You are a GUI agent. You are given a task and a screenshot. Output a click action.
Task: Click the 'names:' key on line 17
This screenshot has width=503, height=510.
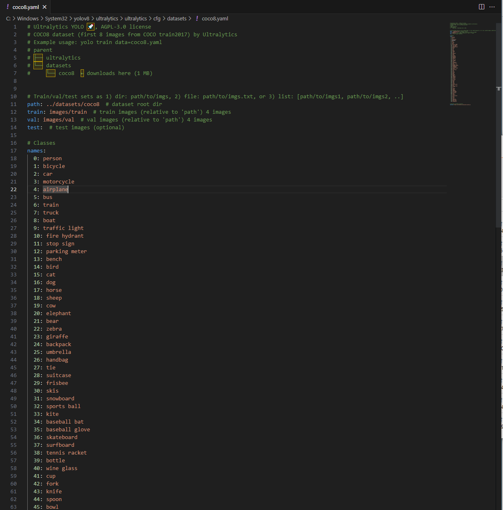click(36, 151)
